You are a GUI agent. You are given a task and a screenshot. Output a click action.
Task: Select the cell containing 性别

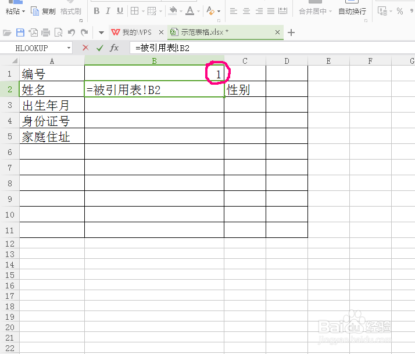[245, 89]
